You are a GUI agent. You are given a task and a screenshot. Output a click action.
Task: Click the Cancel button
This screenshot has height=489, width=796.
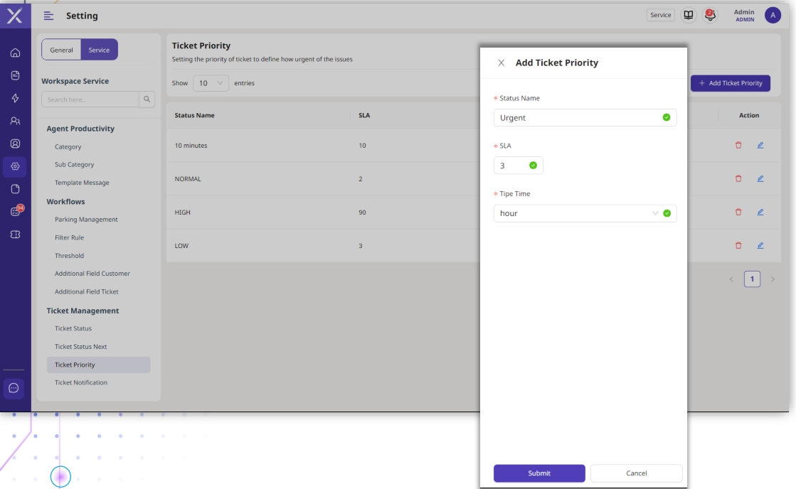636,473
